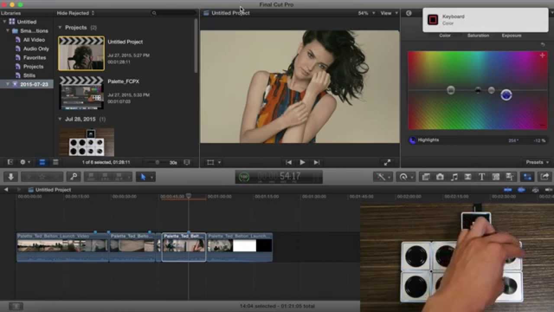Click the Global color puck
Viewport: 554px width, 312px height.
[x=451, y=90]
